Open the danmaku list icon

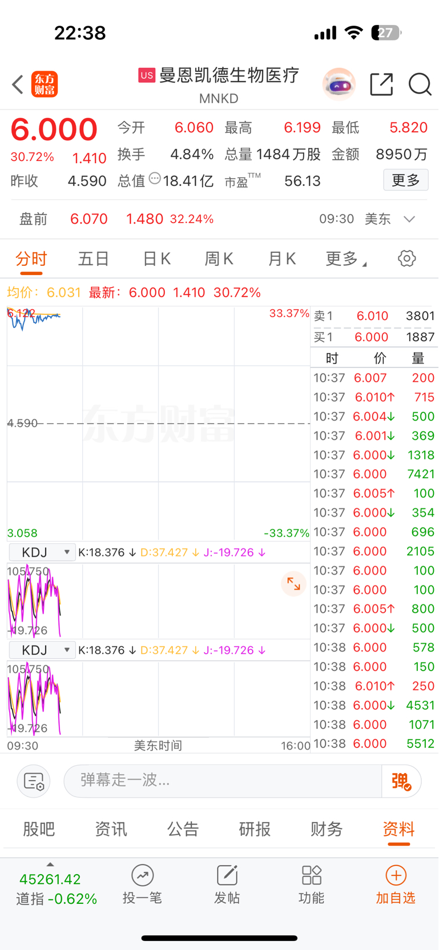coord(34,781)
